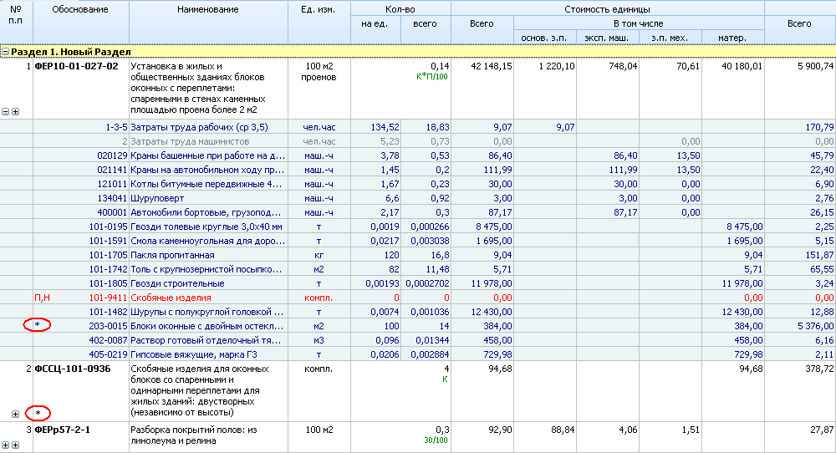This screenshot has height=453, width=836.
Task: Select row 'Затраты труда машинистов'
Action: [418, 141]
